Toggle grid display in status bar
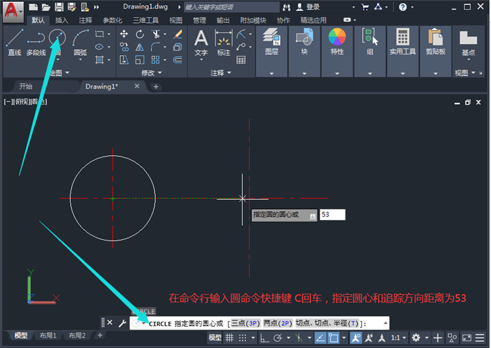491x348 pixels. 230,338
